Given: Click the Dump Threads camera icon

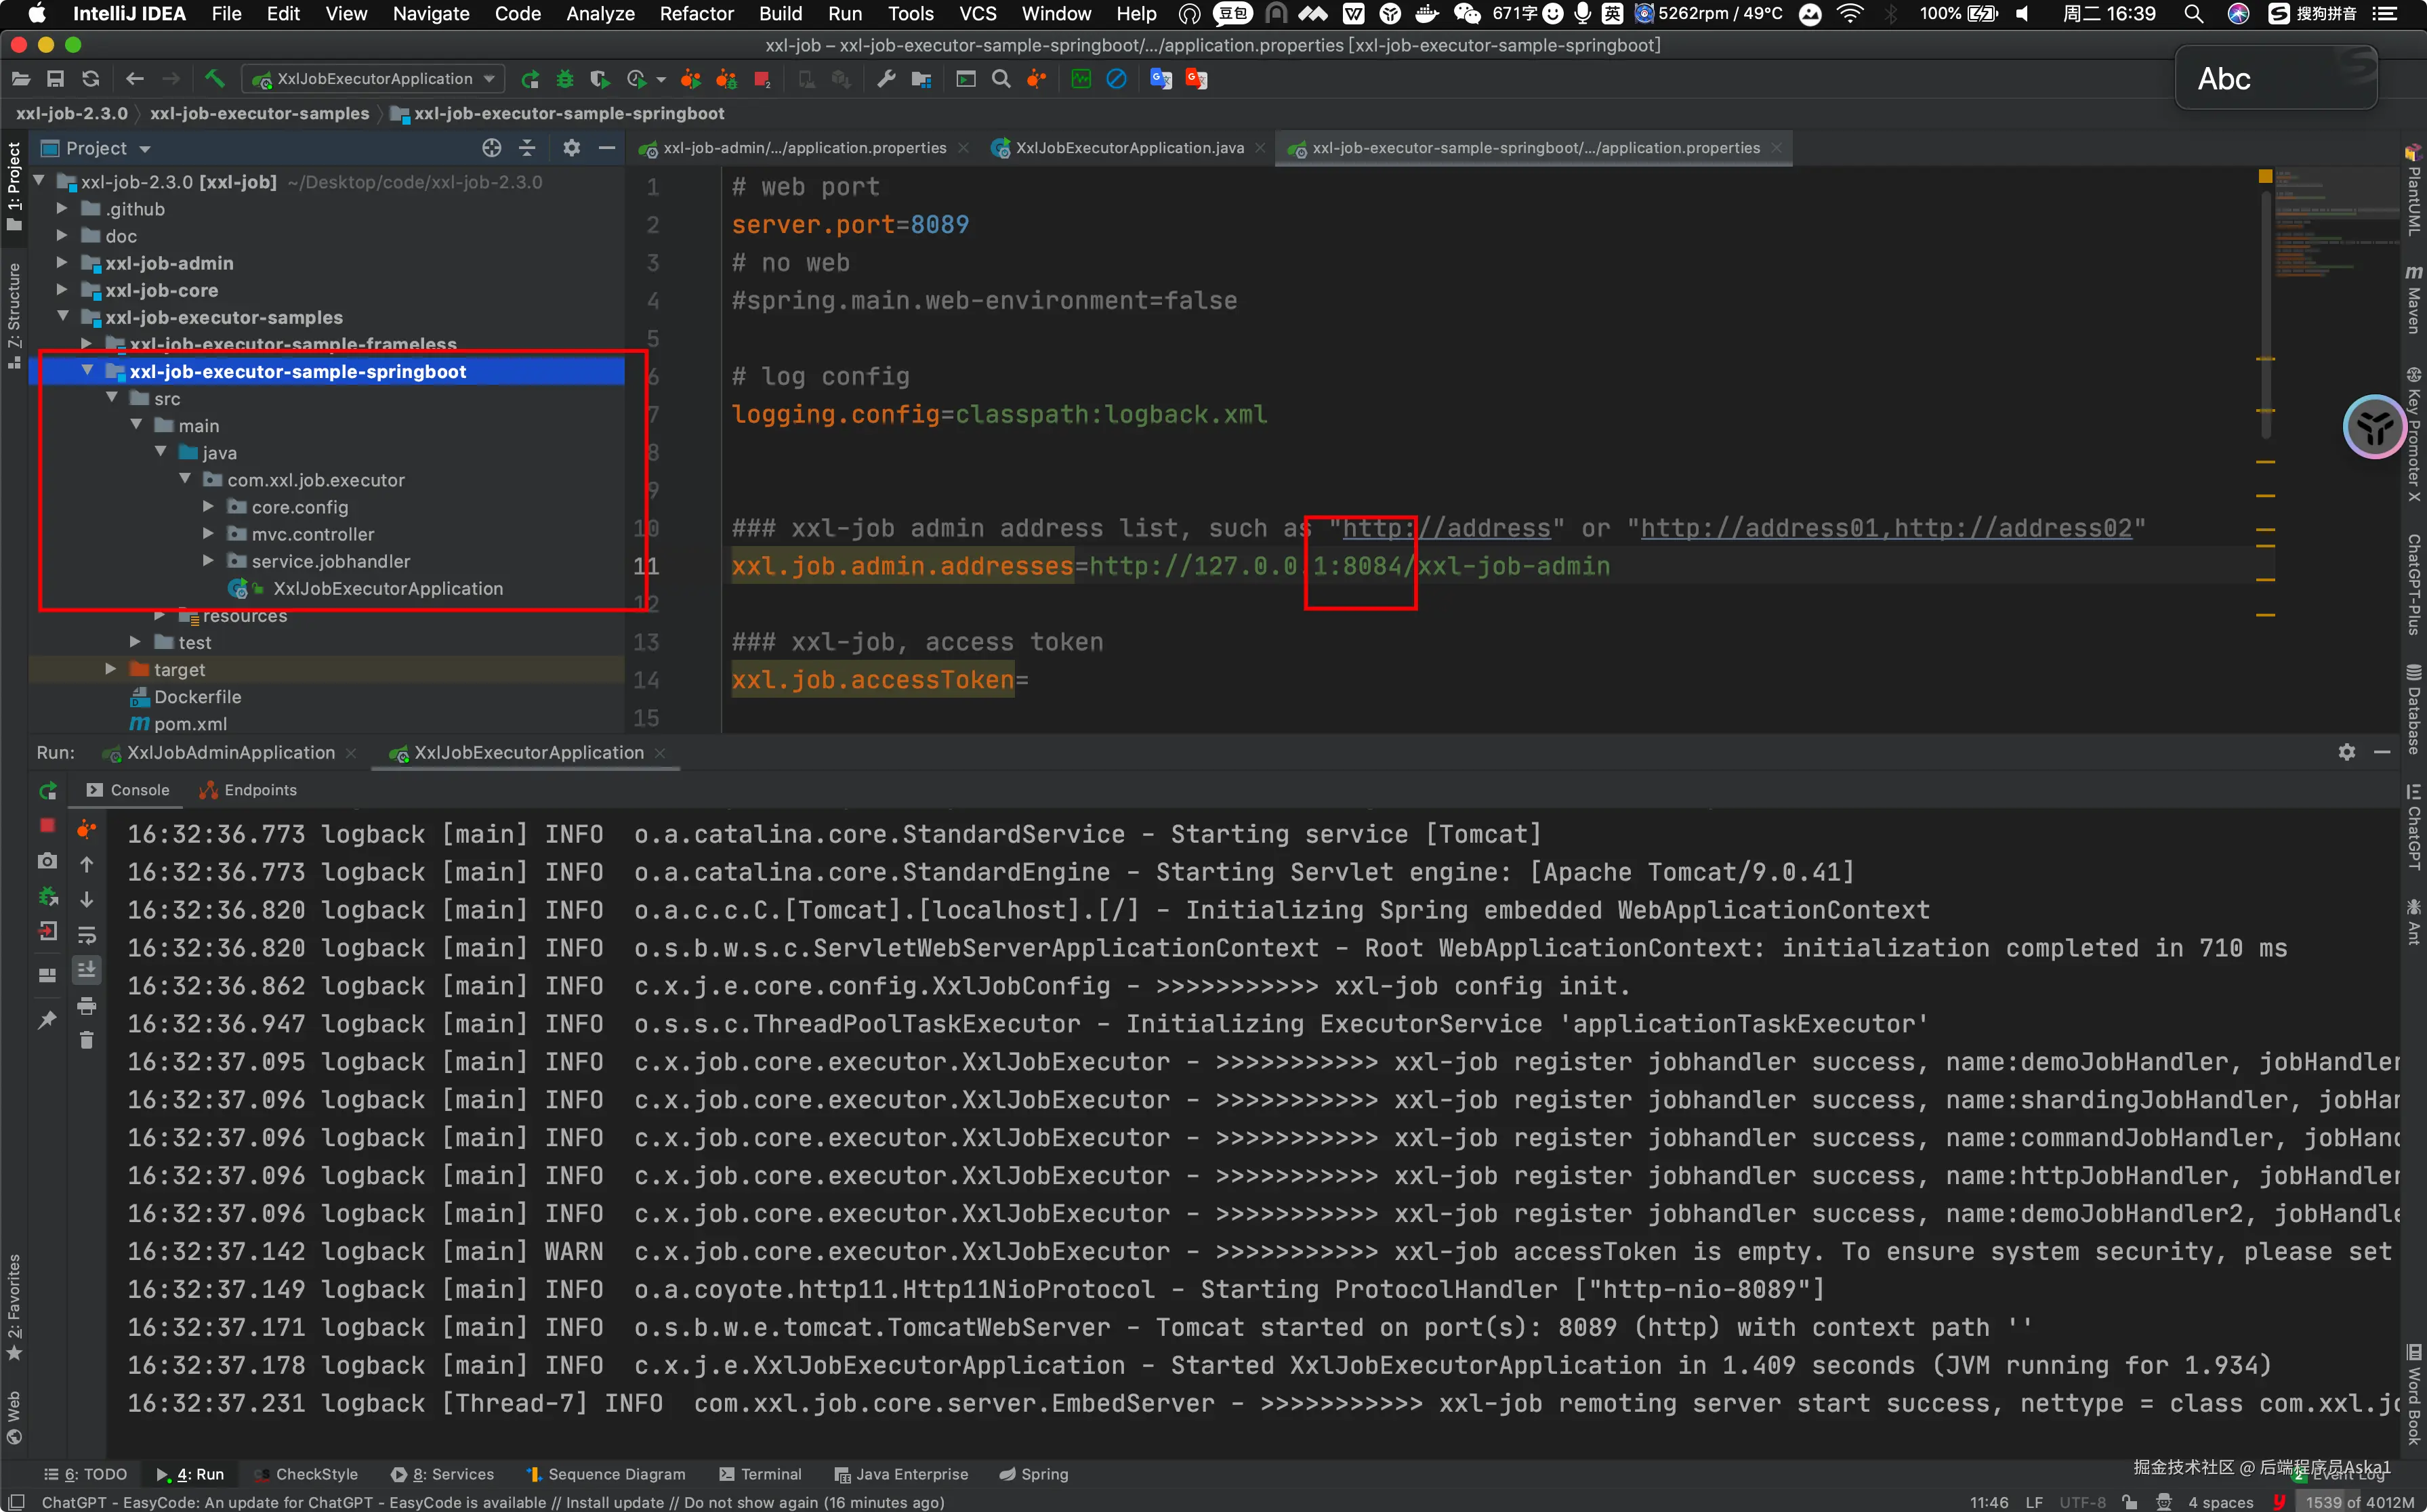Looking at the screenshot, I should [47, 861].
